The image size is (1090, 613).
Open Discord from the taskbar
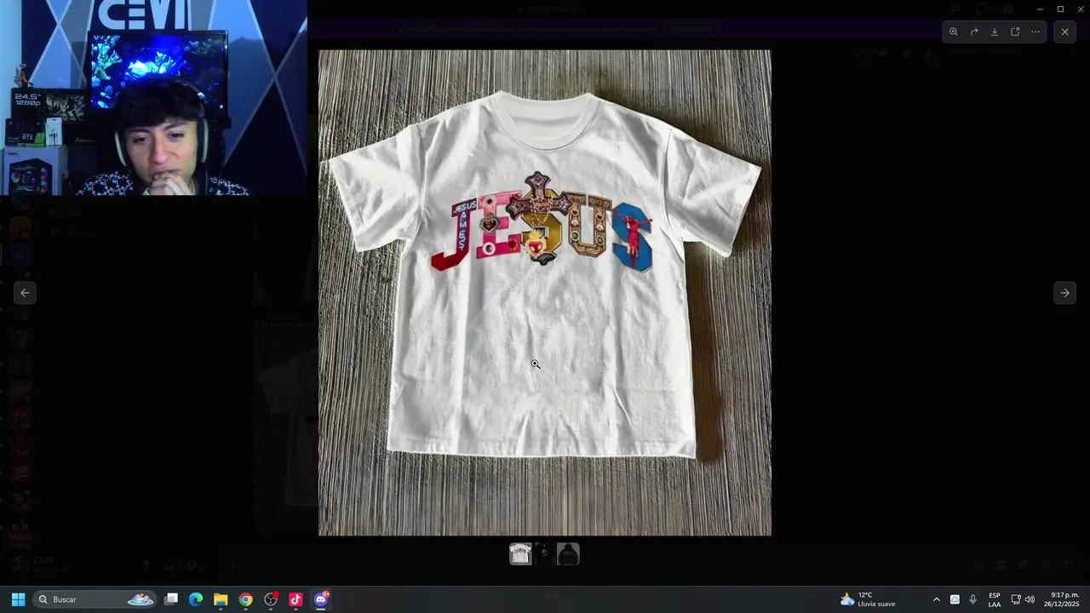(x=321, y=599)
